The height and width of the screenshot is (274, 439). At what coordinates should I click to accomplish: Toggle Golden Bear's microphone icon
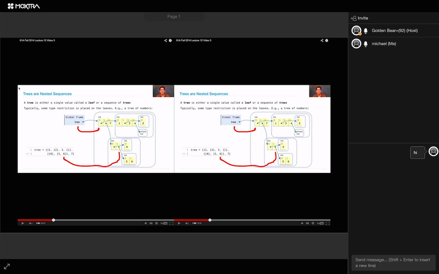(366, 31)
